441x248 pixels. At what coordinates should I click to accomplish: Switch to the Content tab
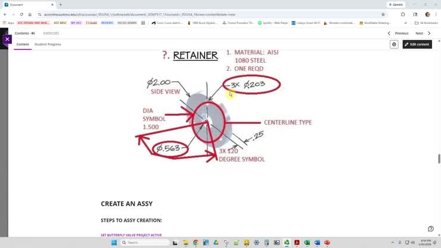click(x=23, y=44)
